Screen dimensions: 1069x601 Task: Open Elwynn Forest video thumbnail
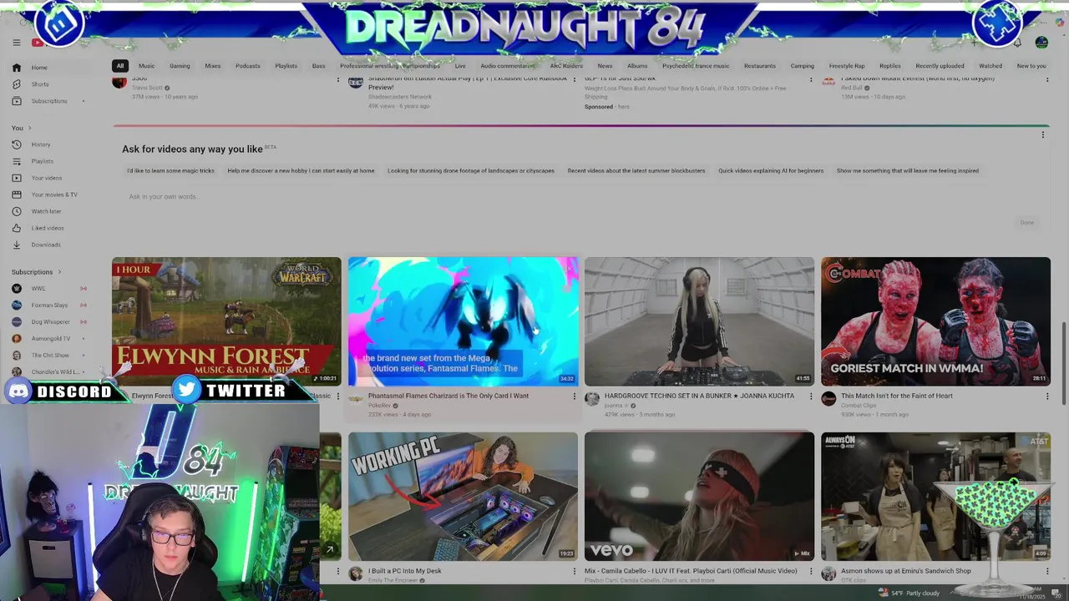click(x=226, y=321)
